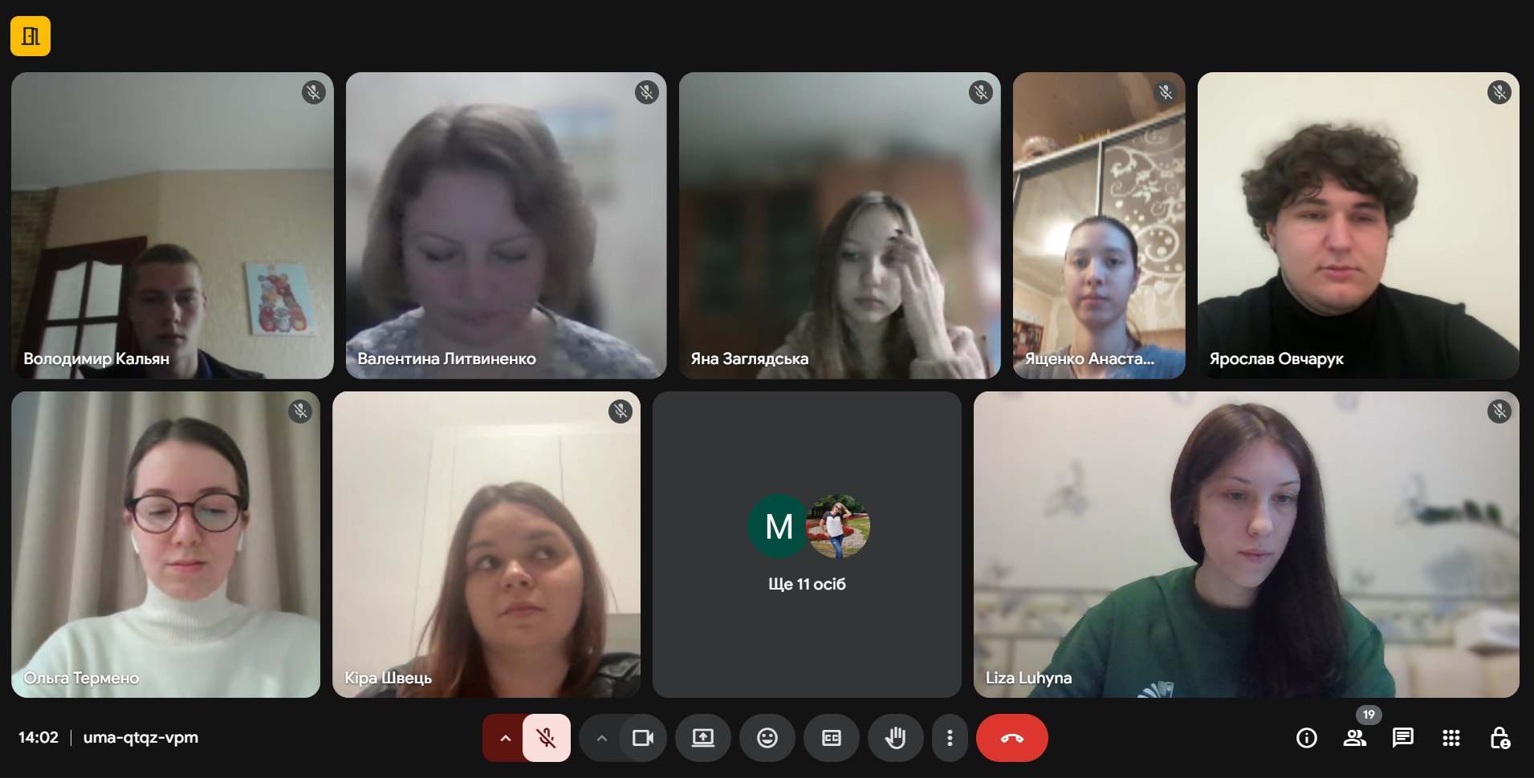Open the chat messages panel
Image resolution: width=1534 pixels, height=778 pixels.
pos(1403,738)
